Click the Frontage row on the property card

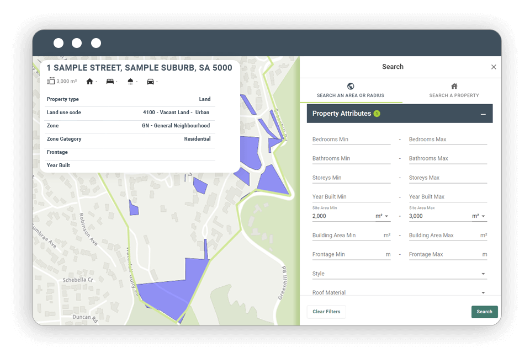point(129,152)
